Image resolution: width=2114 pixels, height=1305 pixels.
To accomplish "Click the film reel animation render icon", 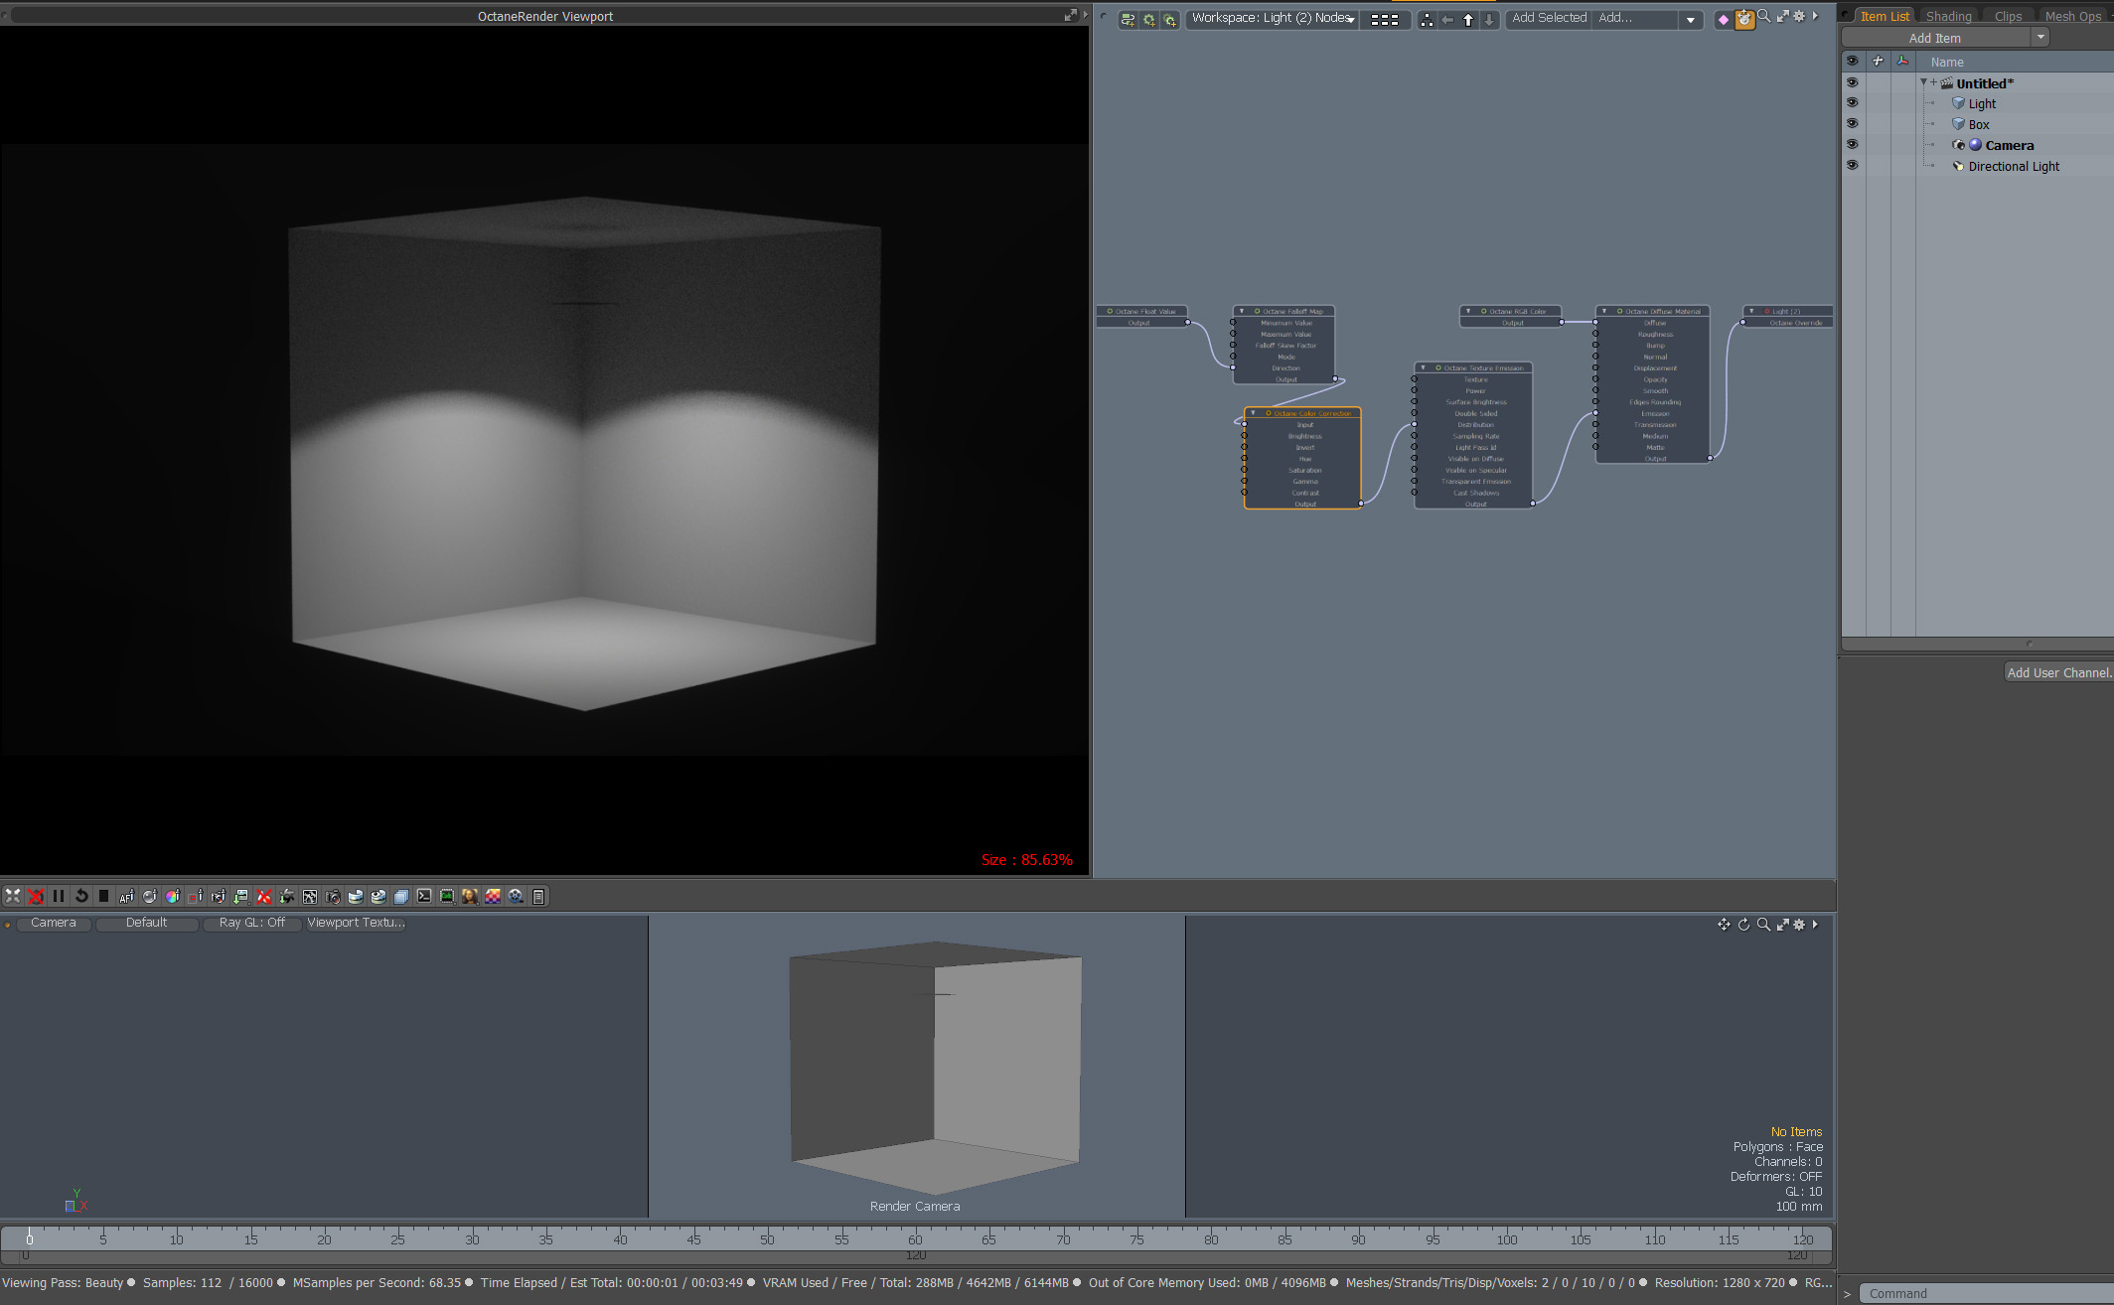I will (x=516, y=896).
